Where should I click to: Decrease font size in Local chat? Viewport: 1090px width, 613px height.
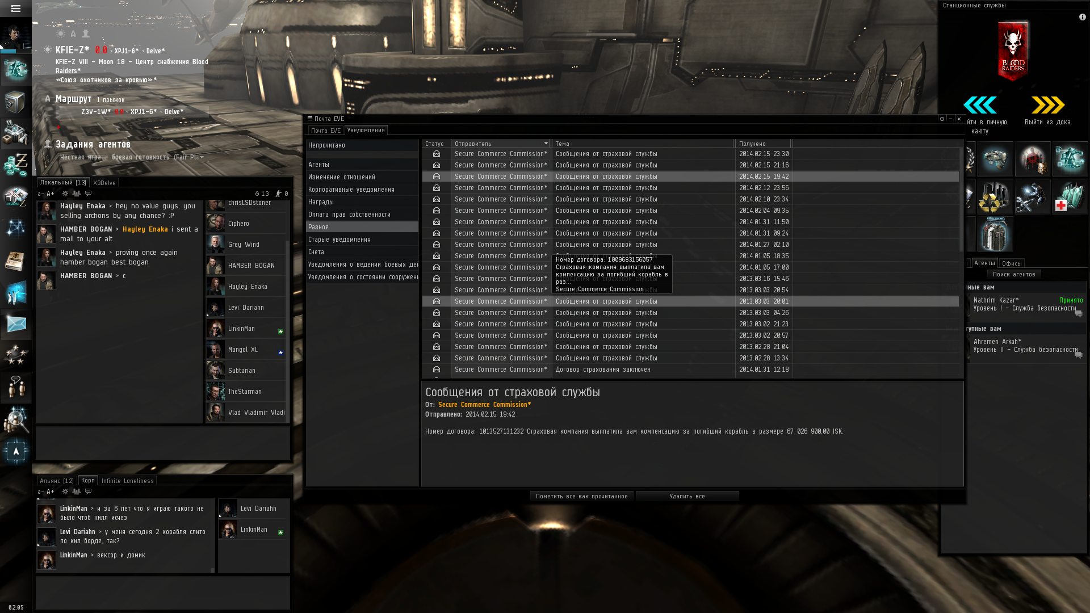40,194
